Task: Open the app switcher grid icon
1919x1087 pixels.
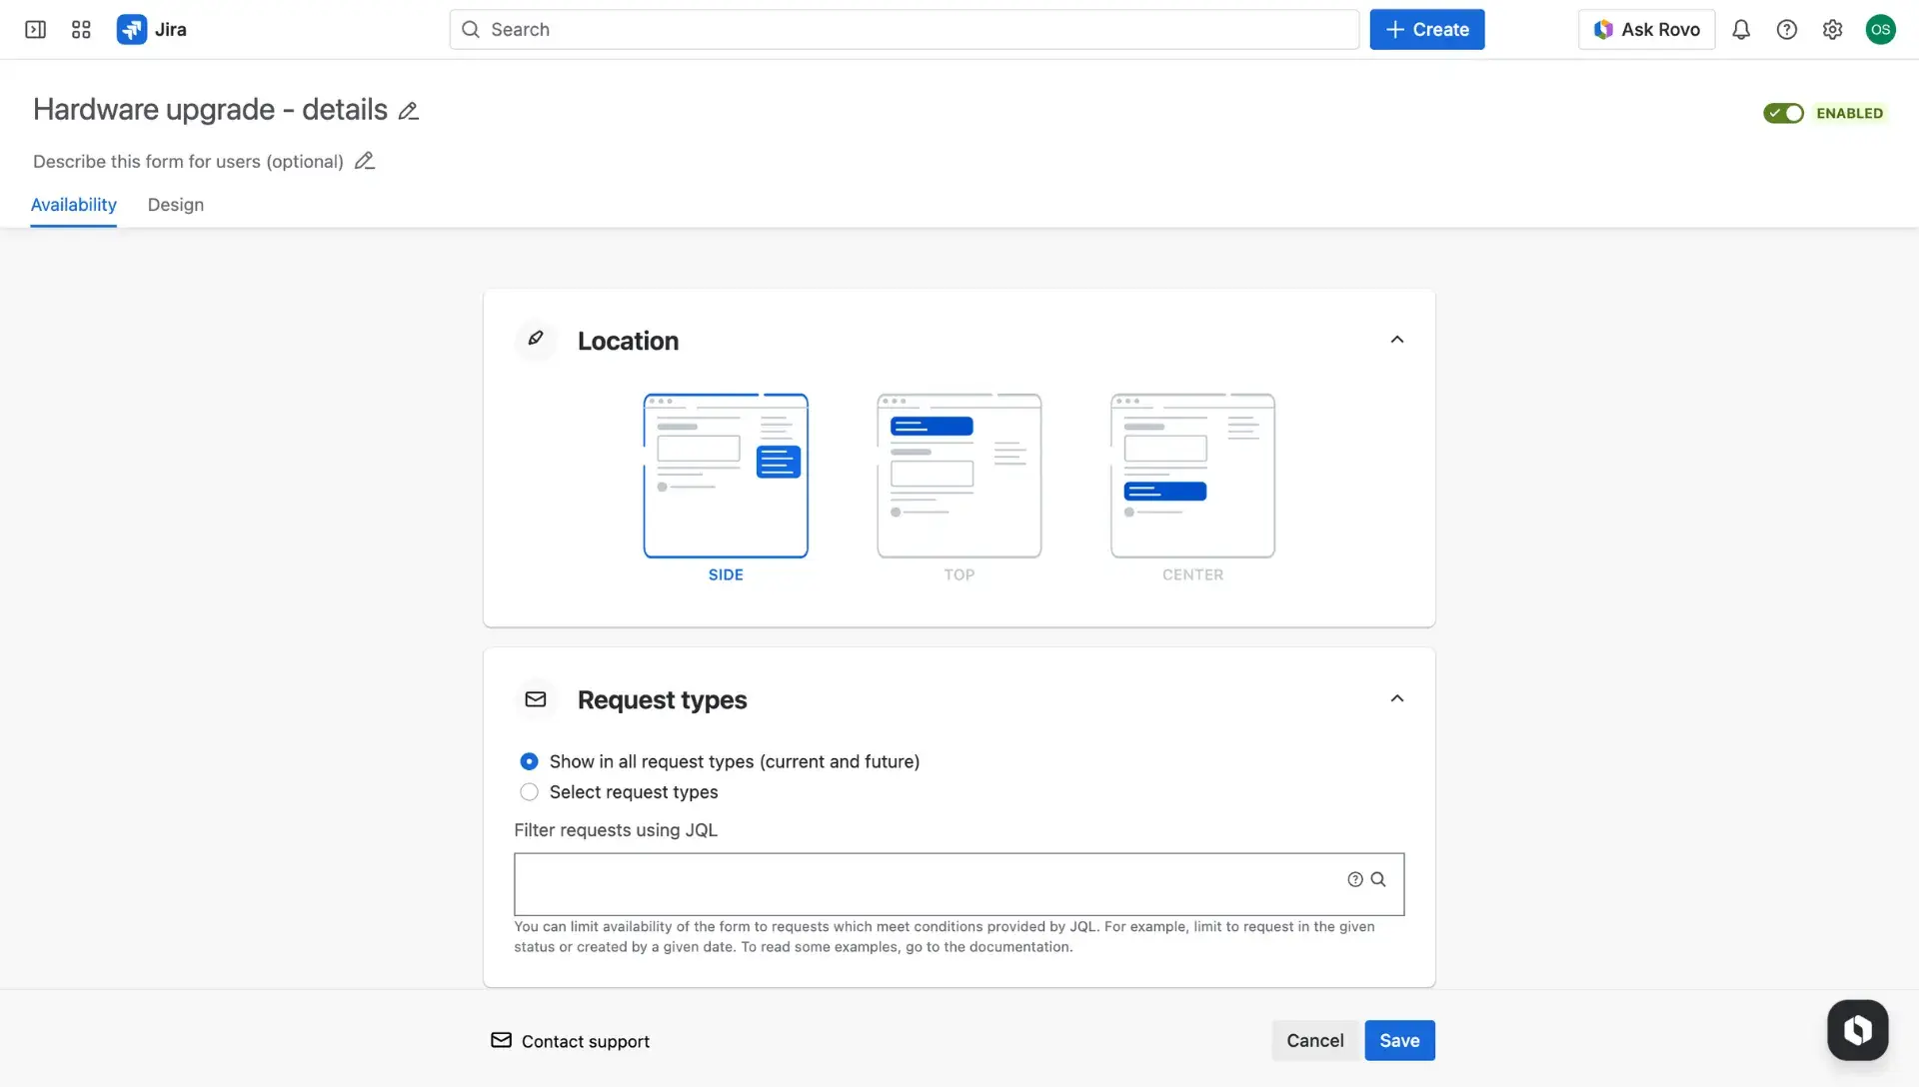Action: [81, 29]
